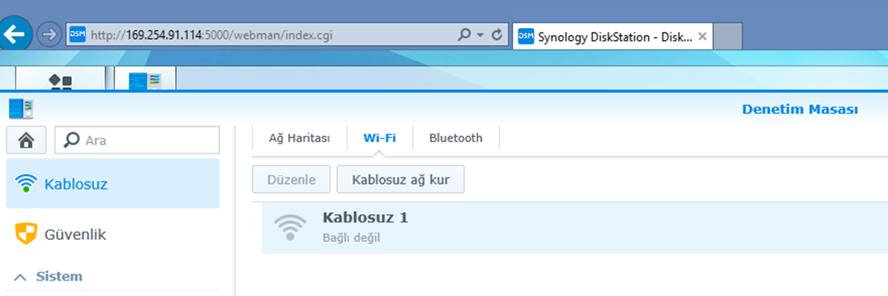Click the refresh icon in address bar
This screenshot has height=296, width=888.
point(497,35)
